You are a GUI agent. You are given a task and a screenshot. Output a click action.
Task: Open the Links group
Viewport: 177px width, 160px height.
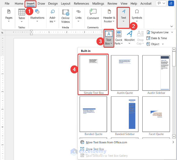(78, 16)
